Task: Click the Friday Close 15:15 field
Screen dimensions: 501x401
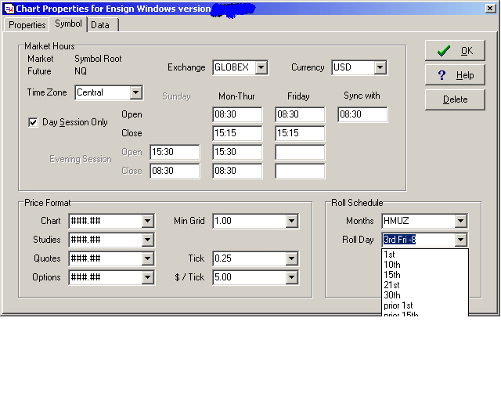Action: tap(300, 133)
